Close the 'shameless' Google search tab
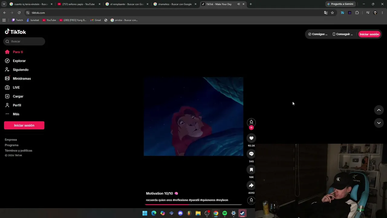Viewport: 387px width, 218px height. (x=195, y=4)
